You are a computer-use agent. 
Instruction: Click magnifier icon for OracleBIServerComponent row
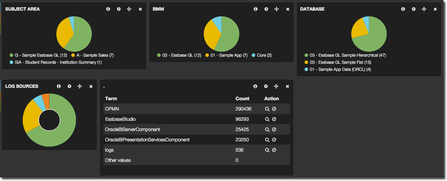click(x=267, y=130)
